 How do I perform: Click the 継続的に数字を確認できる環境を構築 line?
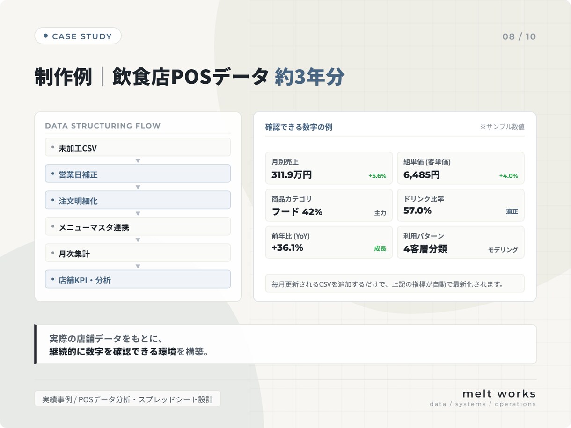pos(129,352)
